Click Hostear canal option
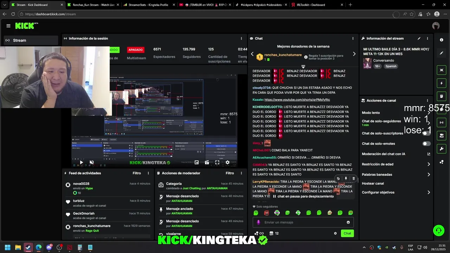This screenshot has width=450, height=253. pyautogui.click(x=373, y=183)
